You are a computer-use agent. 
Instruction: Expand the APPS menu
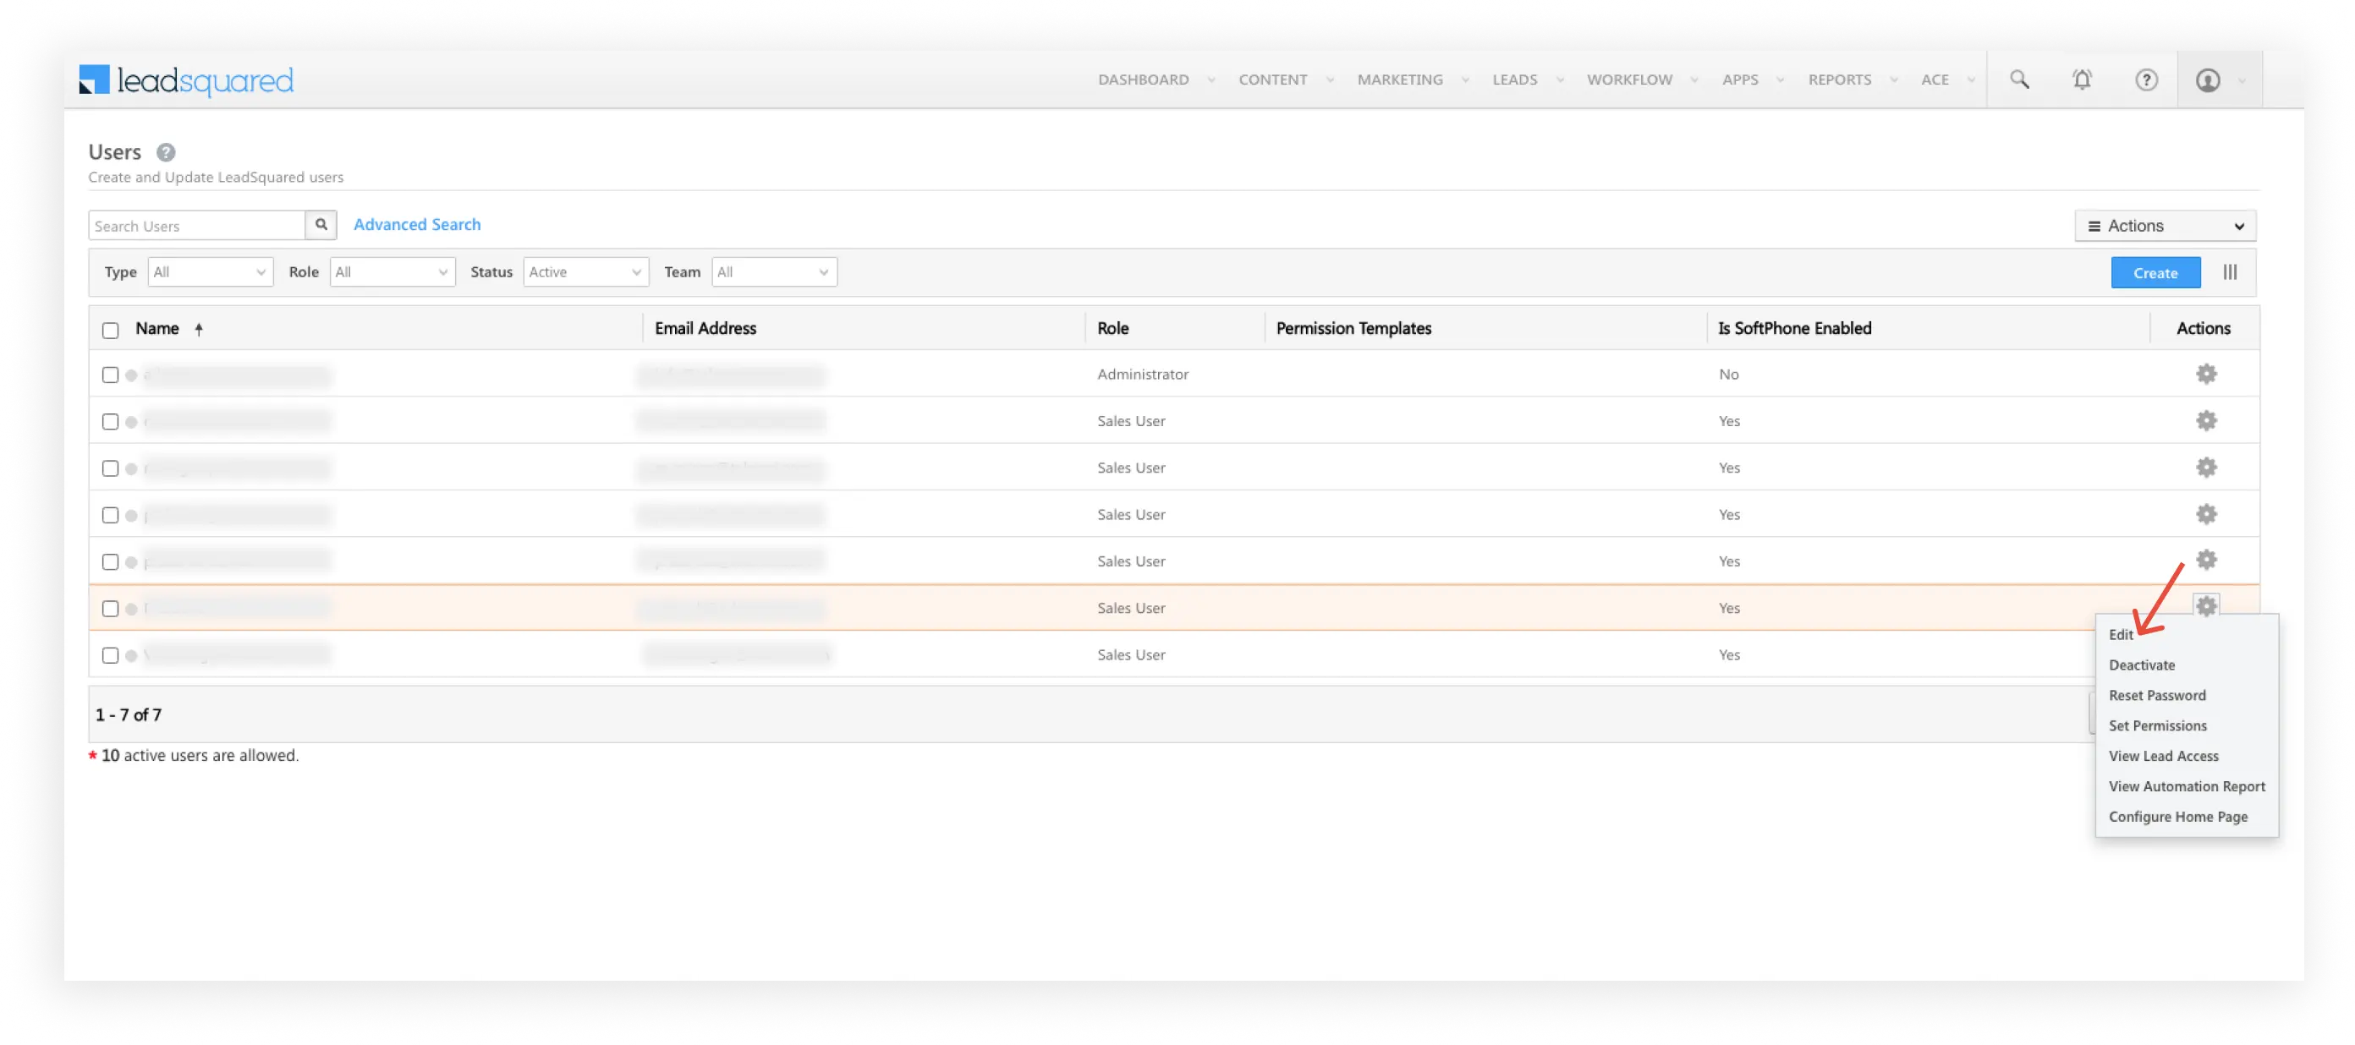tap(1753, 79)
